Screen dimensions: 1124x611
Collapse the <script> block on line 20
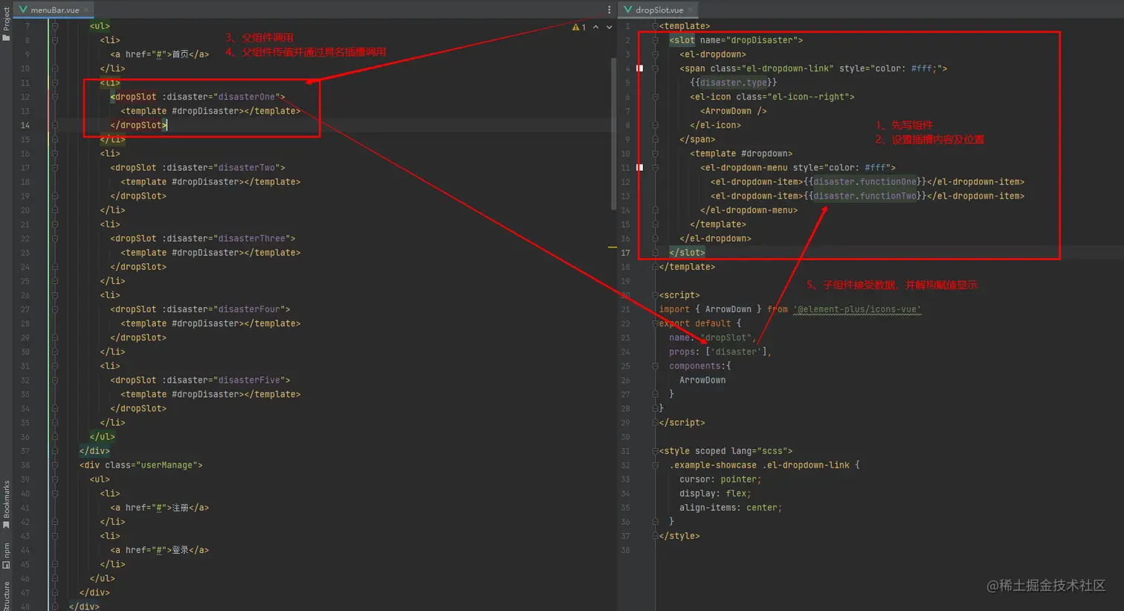pos(655,295)
